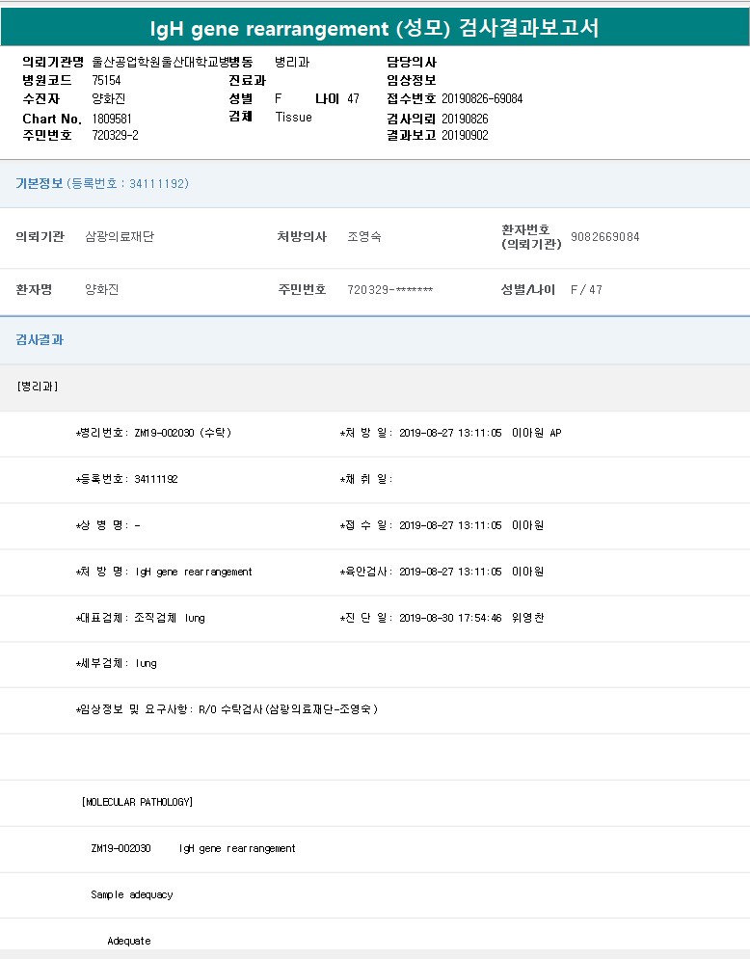Select hospital code value 75154
The height and width of the screenshot is (959, 750).
click(x=106, y=80)
